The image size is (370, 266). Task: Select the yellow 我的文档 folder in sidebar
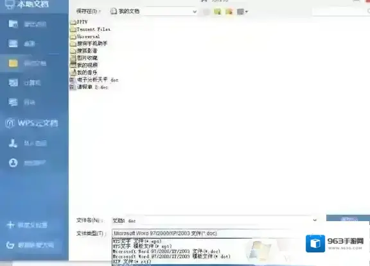tap(27, 63)
